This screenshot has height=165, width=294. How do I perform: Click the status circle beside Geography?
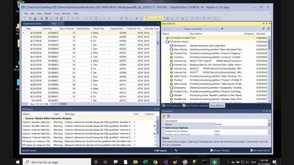[x=171, y=88]
